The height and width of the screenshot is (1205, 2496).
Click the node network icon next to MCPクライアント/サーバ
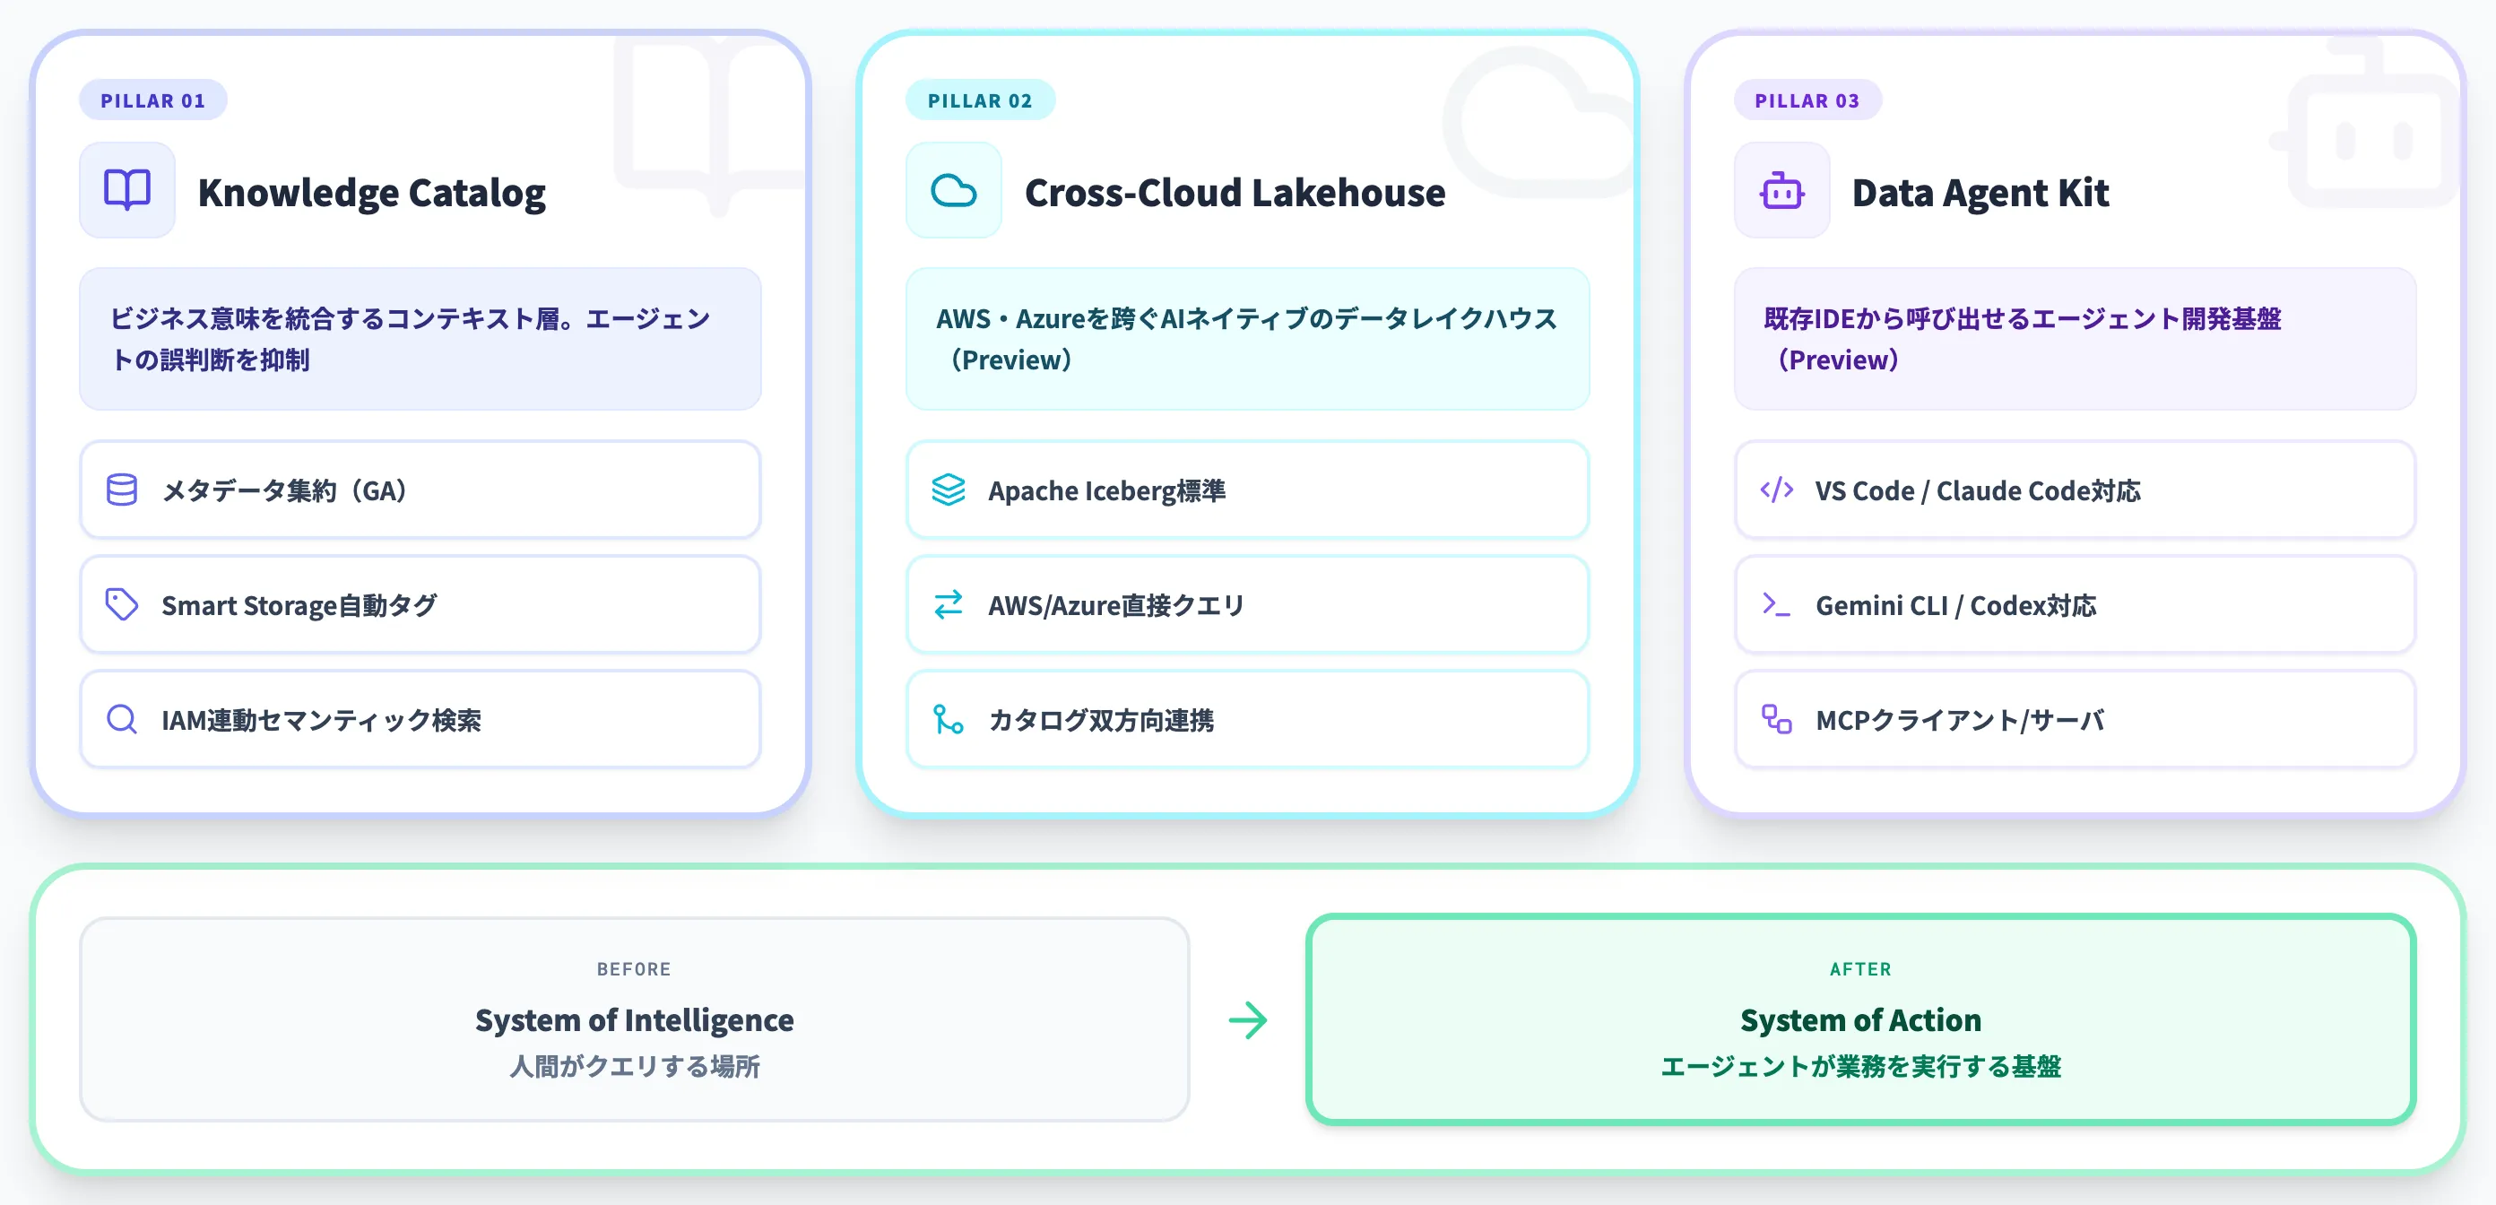click(1777, 720)
